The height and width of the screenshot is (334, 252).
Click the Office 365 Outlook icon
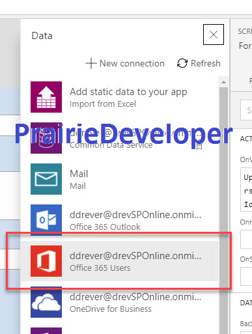point(46,220)
